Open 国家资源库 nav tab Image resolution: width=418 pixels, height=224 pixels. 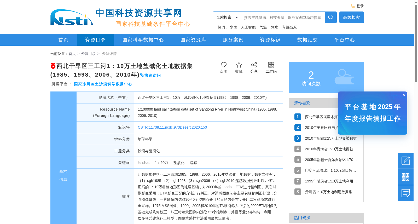(x=193, y=40)
